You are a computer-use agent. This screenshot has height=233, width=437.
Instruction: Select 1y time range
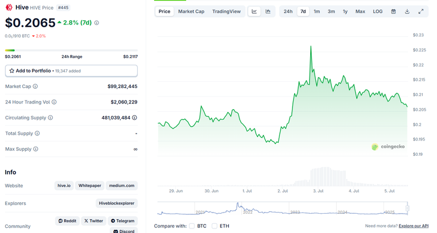click(x=345, y=11)
